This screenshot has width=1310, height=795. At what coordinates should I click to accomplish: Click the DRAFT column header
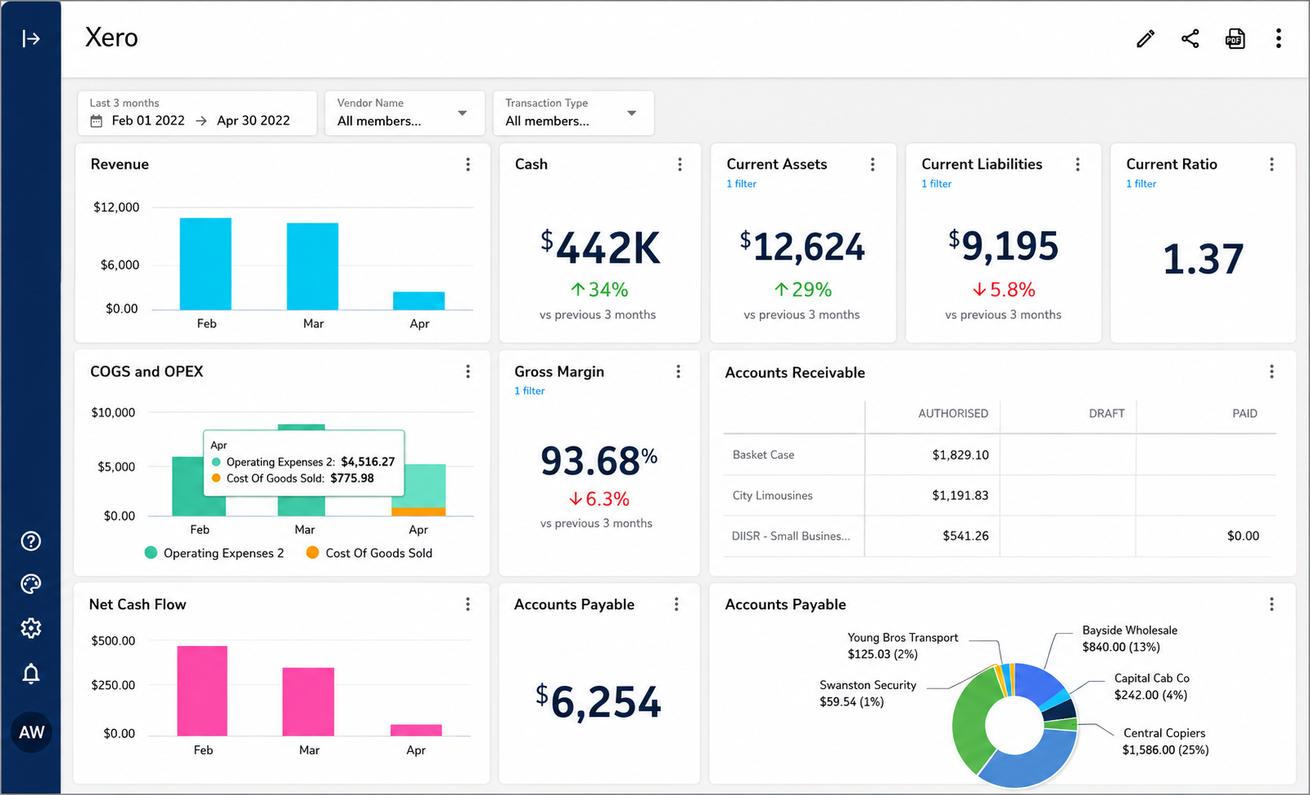tap(1107, 413)
